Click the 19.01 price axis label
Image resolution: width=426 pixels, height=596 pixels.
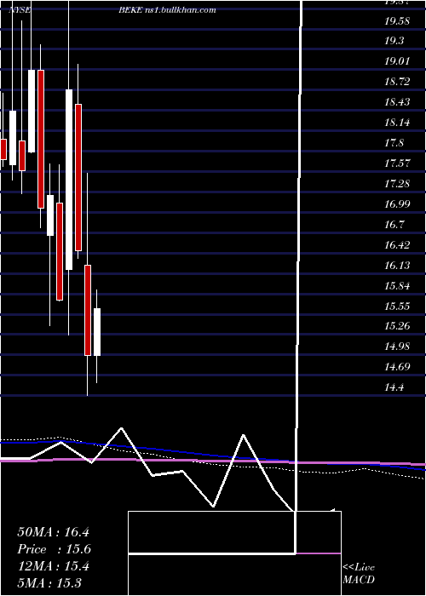tap(397, 61)
